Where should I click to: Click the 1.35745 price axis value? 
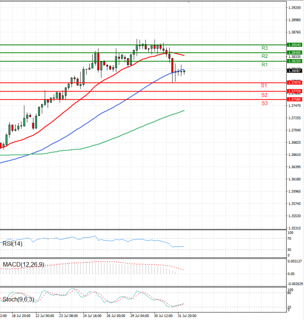pos(295,204)
